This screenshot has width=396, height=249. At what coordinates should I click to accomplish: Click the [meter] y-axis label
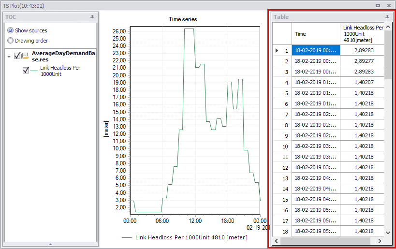(x=106, y=129)
